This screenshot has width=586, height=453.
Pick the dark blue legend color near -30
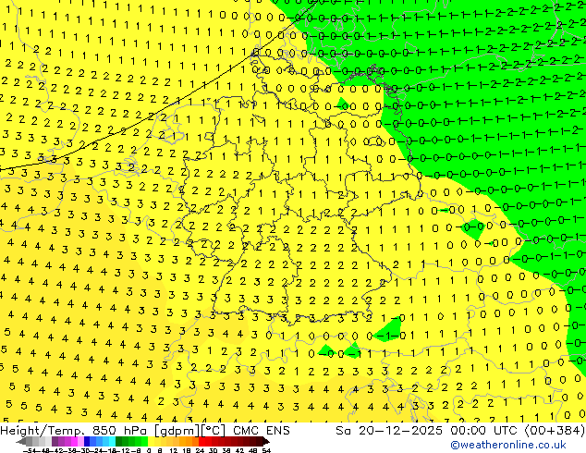tap(87, 441)
